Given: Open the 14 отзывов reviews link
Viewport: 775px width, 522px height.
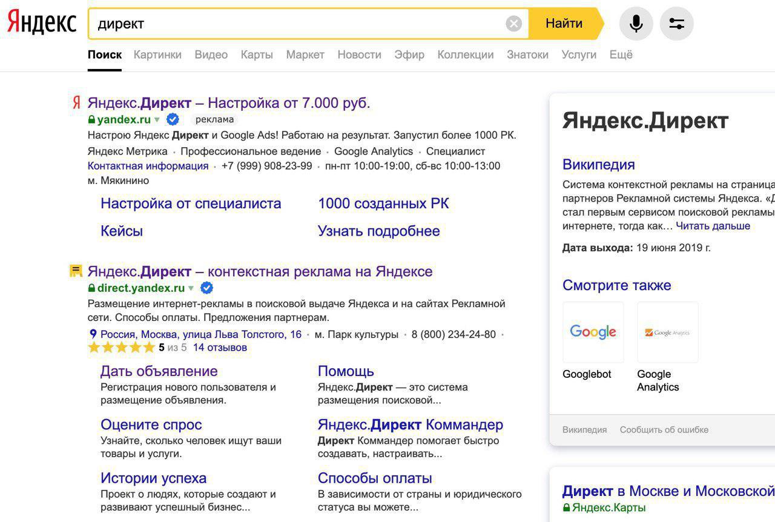Looking at the screenshot, I should pos(220,348).
